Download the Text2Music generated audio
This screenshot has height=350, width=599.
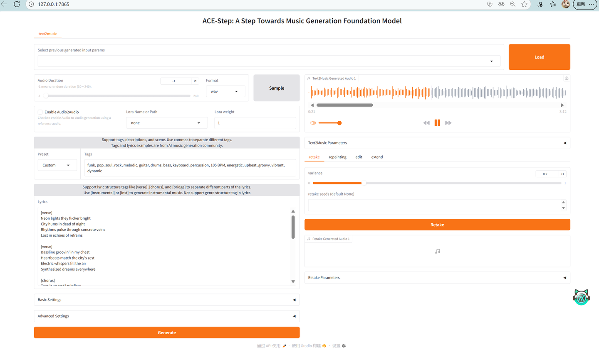(567, 78)
